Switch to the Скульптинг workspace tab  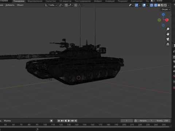[51, 1]
